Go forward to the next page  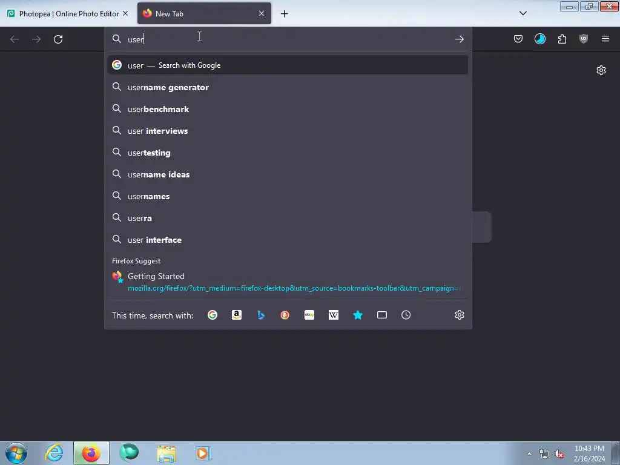[x=36, y=39]
